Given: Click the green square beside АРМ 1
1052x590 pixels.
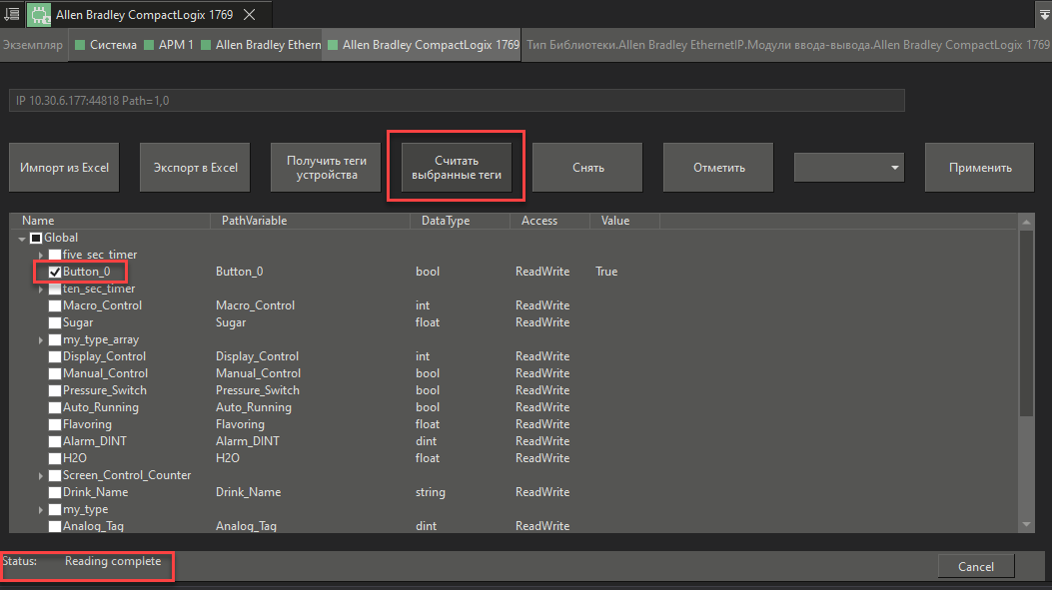Looking at the screenshot, I should tap(149, 46).
